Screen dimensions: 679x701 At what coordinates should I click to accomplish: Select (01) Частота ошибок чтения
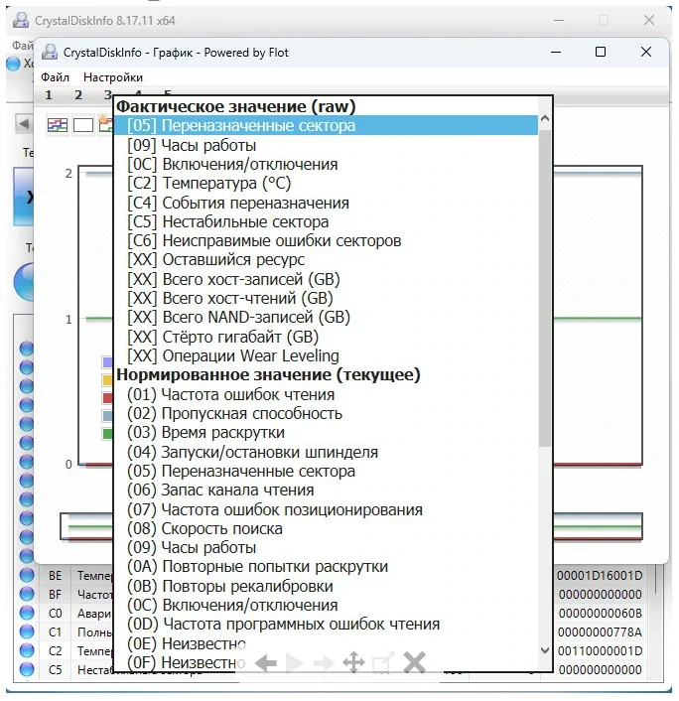[326, 395]
